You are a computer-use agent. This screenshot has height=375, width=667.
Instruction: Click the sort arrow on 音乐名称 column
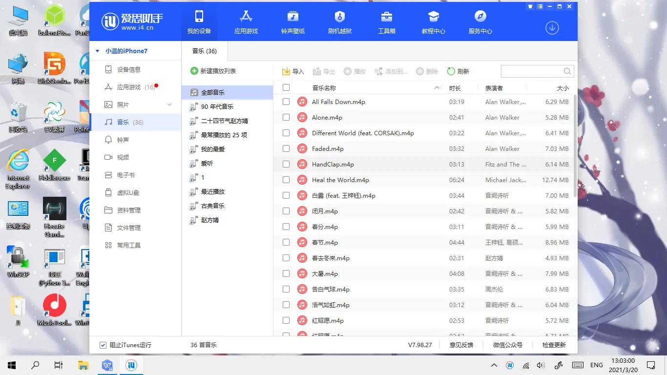[x=437, y=87]
